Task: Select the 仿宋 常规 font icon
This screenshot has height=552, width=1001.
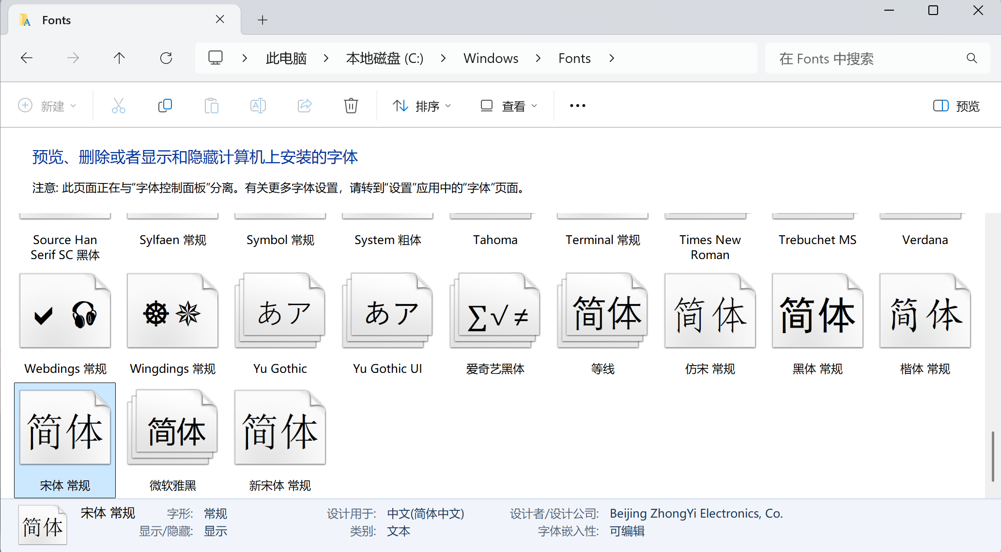Action: coord(710,310)
